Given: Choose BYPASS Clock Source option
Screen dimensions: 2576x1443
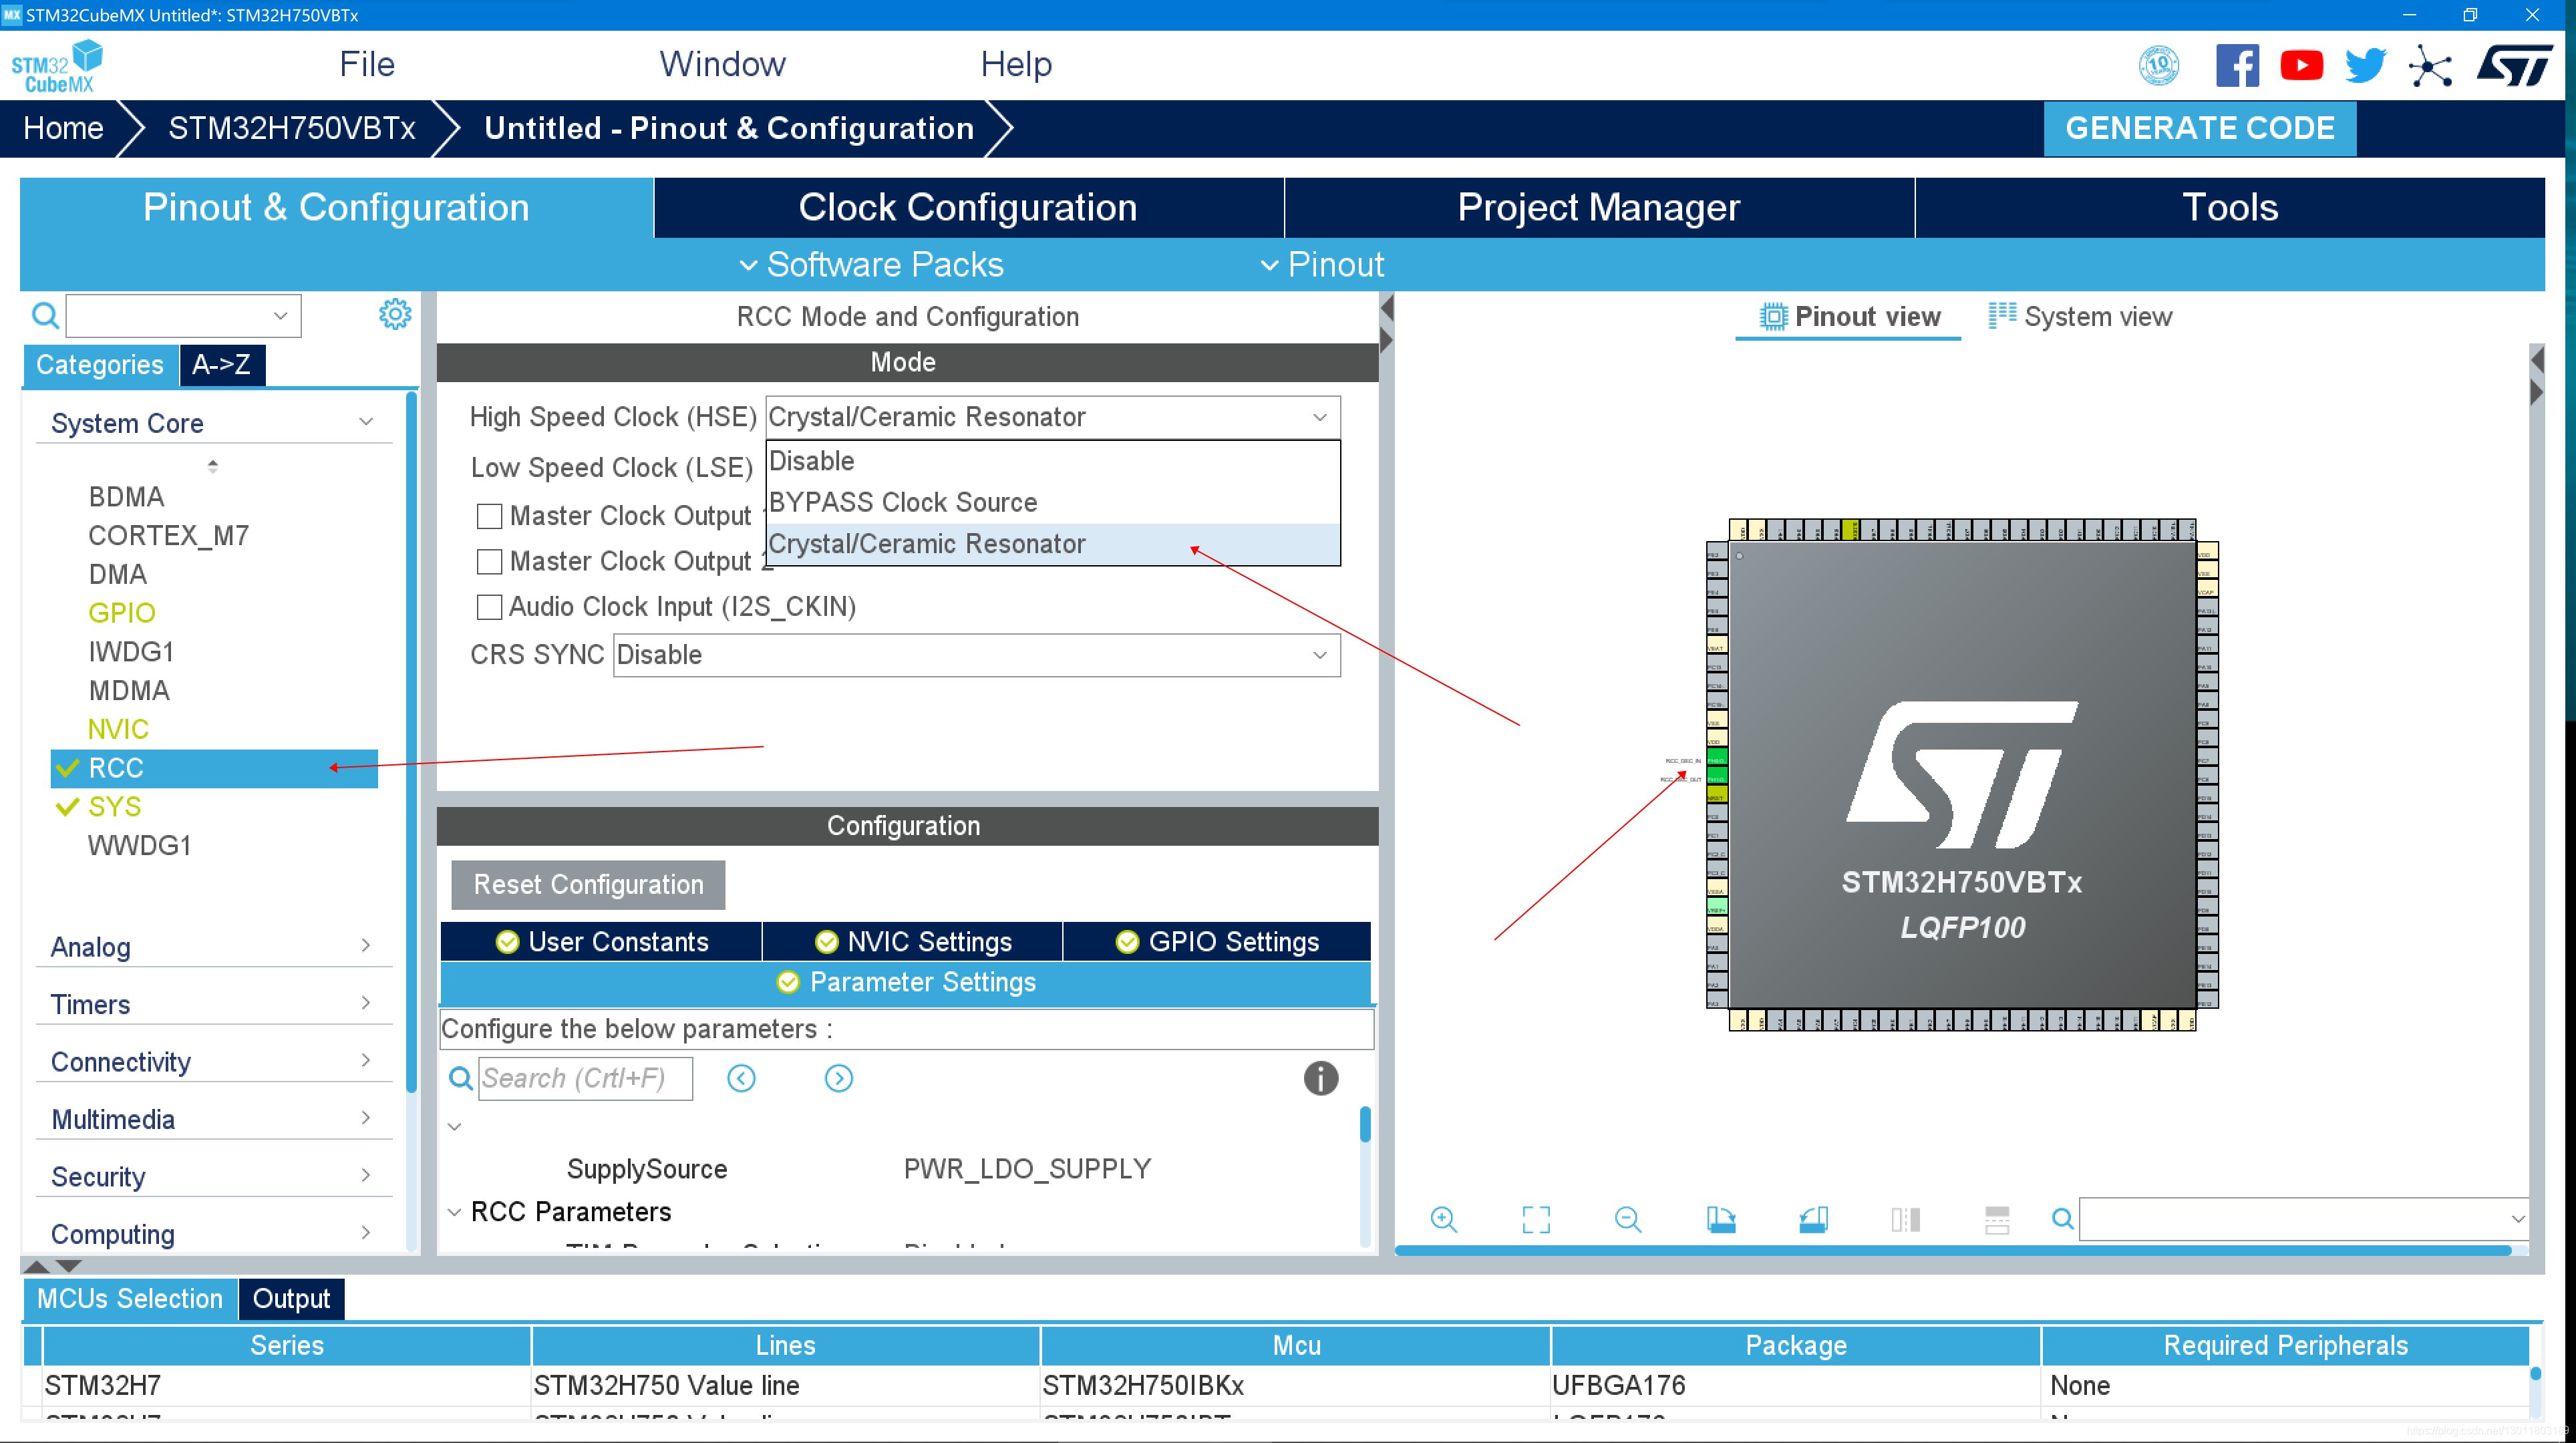Looking at the screenshot, I should click(1052, 502).
